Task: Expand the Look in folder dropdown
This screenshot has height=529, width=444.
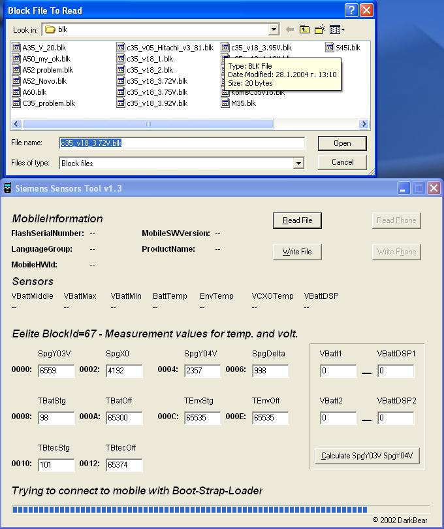Action: [x=274, y=29]
